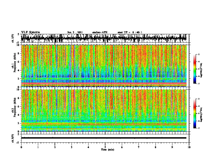The height and width of the screenshot is (165, 213).
Task: Click ch.1 frequency axis "4" tick label
Action: 19,70
